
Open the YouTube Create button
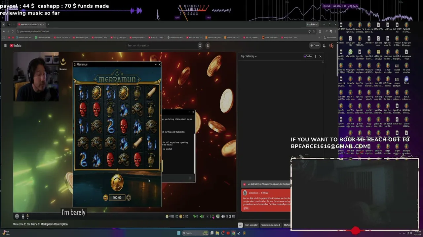pyautogui.click(x=315, y=45)
